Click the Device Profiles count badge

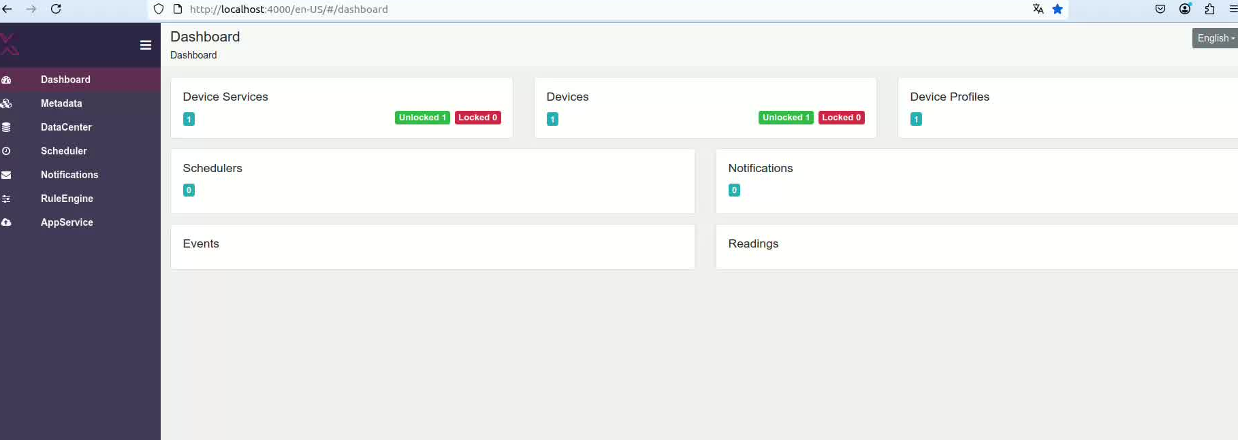coord(916,119)
